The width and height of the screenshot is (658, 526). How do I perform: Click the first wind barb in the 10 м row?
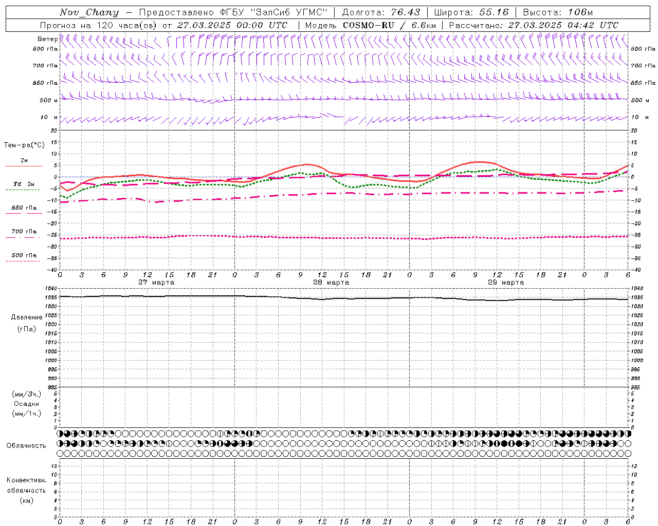[64, 120]
